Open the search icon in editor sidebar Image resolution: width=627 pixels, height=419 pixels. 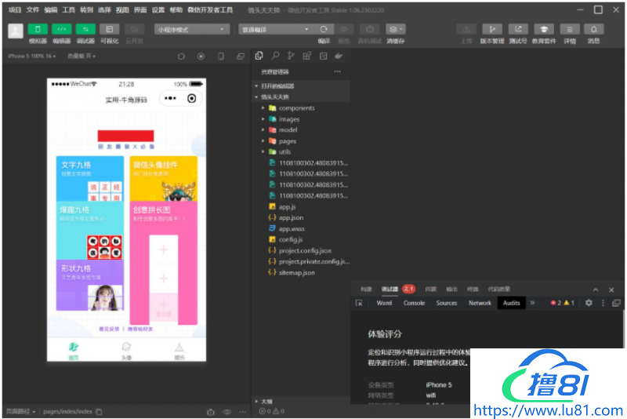click(275, 56)
